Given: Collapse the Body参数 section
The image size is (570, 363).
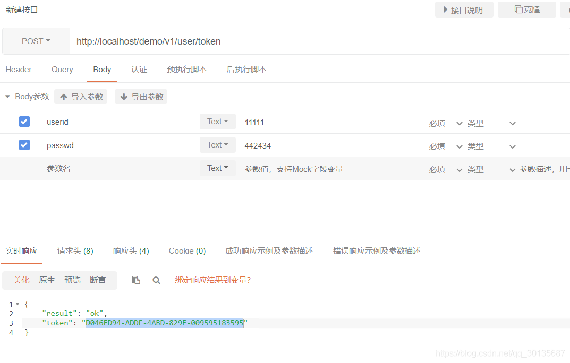Looking at the screenshot, I should tap(7, 97).
